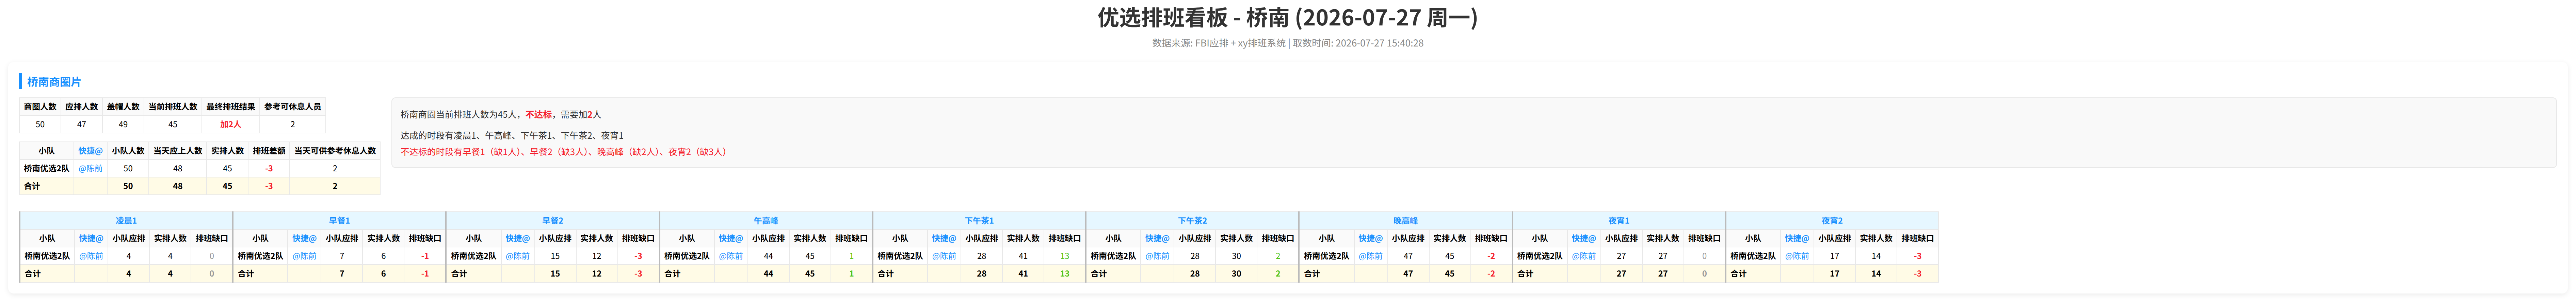The width and height of the screenshot is (2576, 303).
Task: Open the @陈前 link in the 夜宵2 table
Action: click(1797, 256)
